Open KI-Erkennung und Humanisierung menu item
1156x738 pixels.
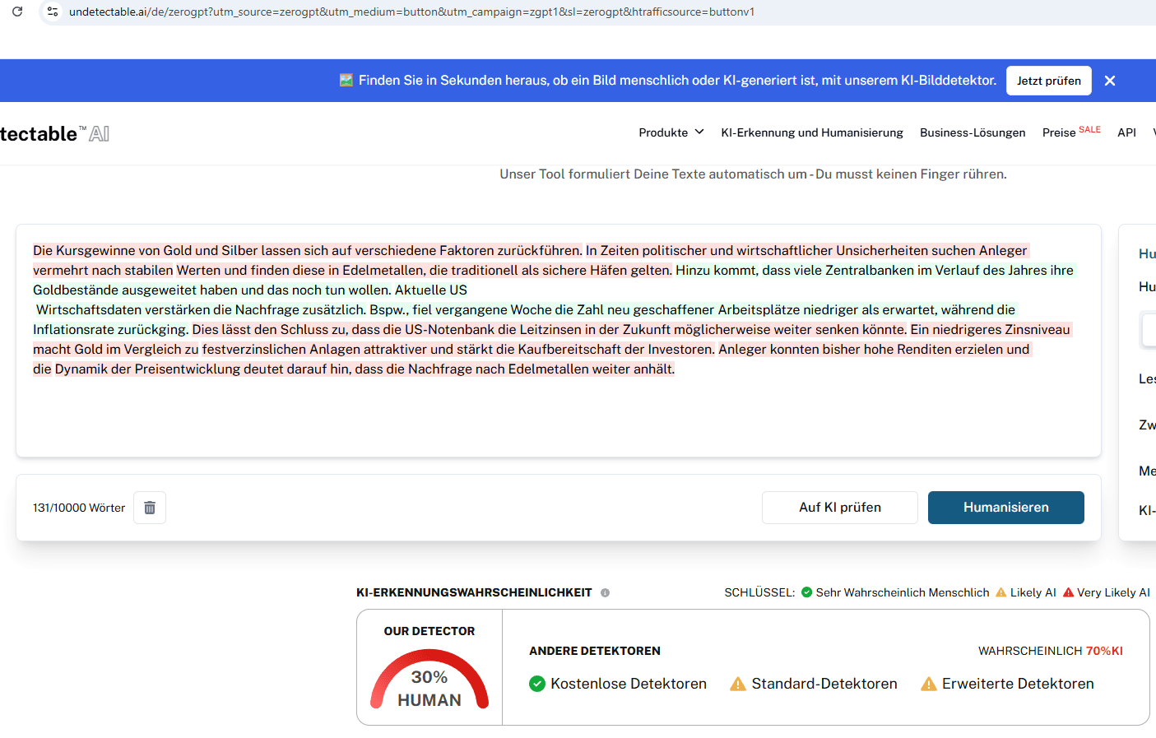point(812,132)
